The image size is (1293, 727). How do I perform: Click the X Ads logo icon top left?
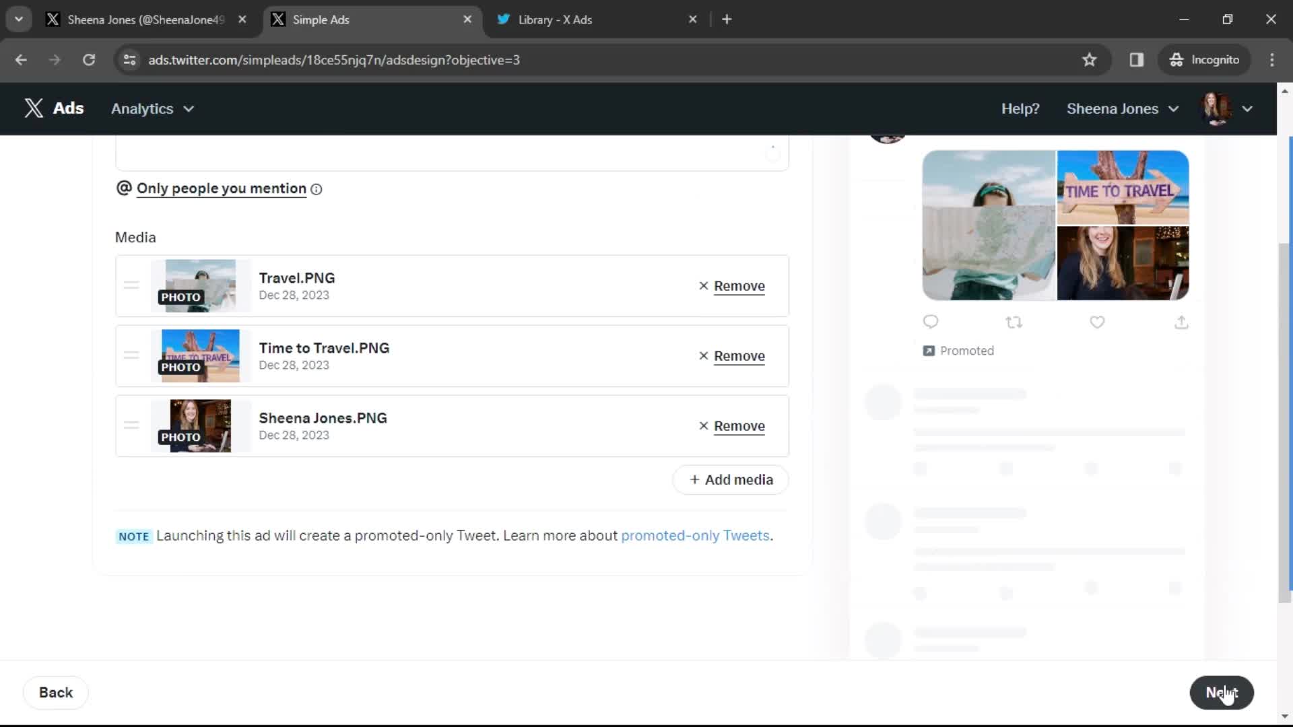(x=34, y=108)
